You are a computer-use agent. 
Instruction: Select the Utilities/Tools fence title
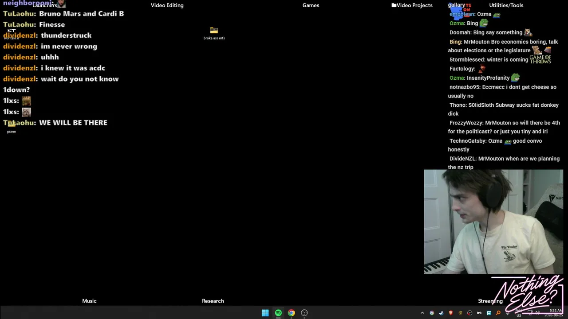click(506, 5)
